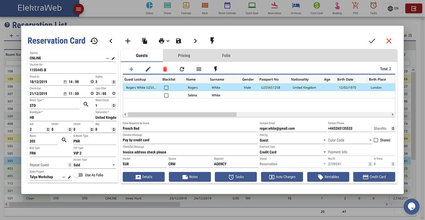Image resolution: width=425 pixels, height=220 pixels.
Task: Adjust the Room Count stepper
Action: click(x=114, y=105)
